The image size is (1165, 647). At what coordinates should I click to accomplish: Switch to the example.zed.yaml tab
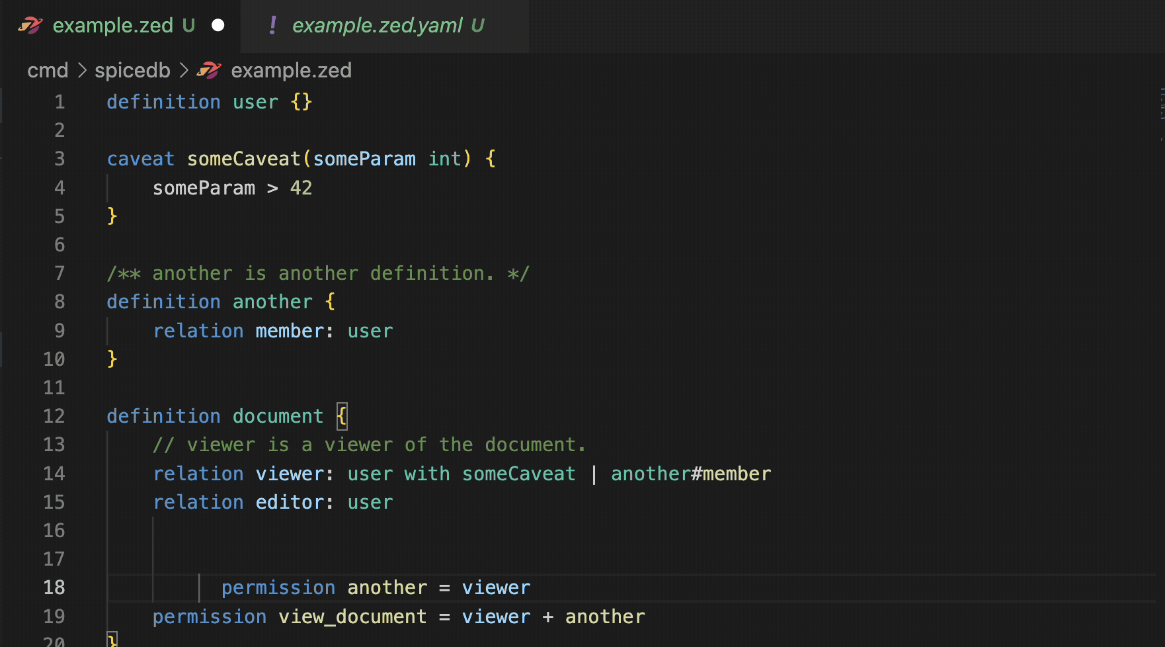point(377,26)
